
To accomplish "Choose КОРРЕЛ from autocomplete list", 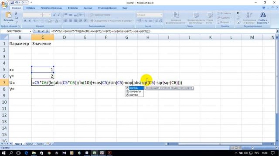I will pos(134,95).
